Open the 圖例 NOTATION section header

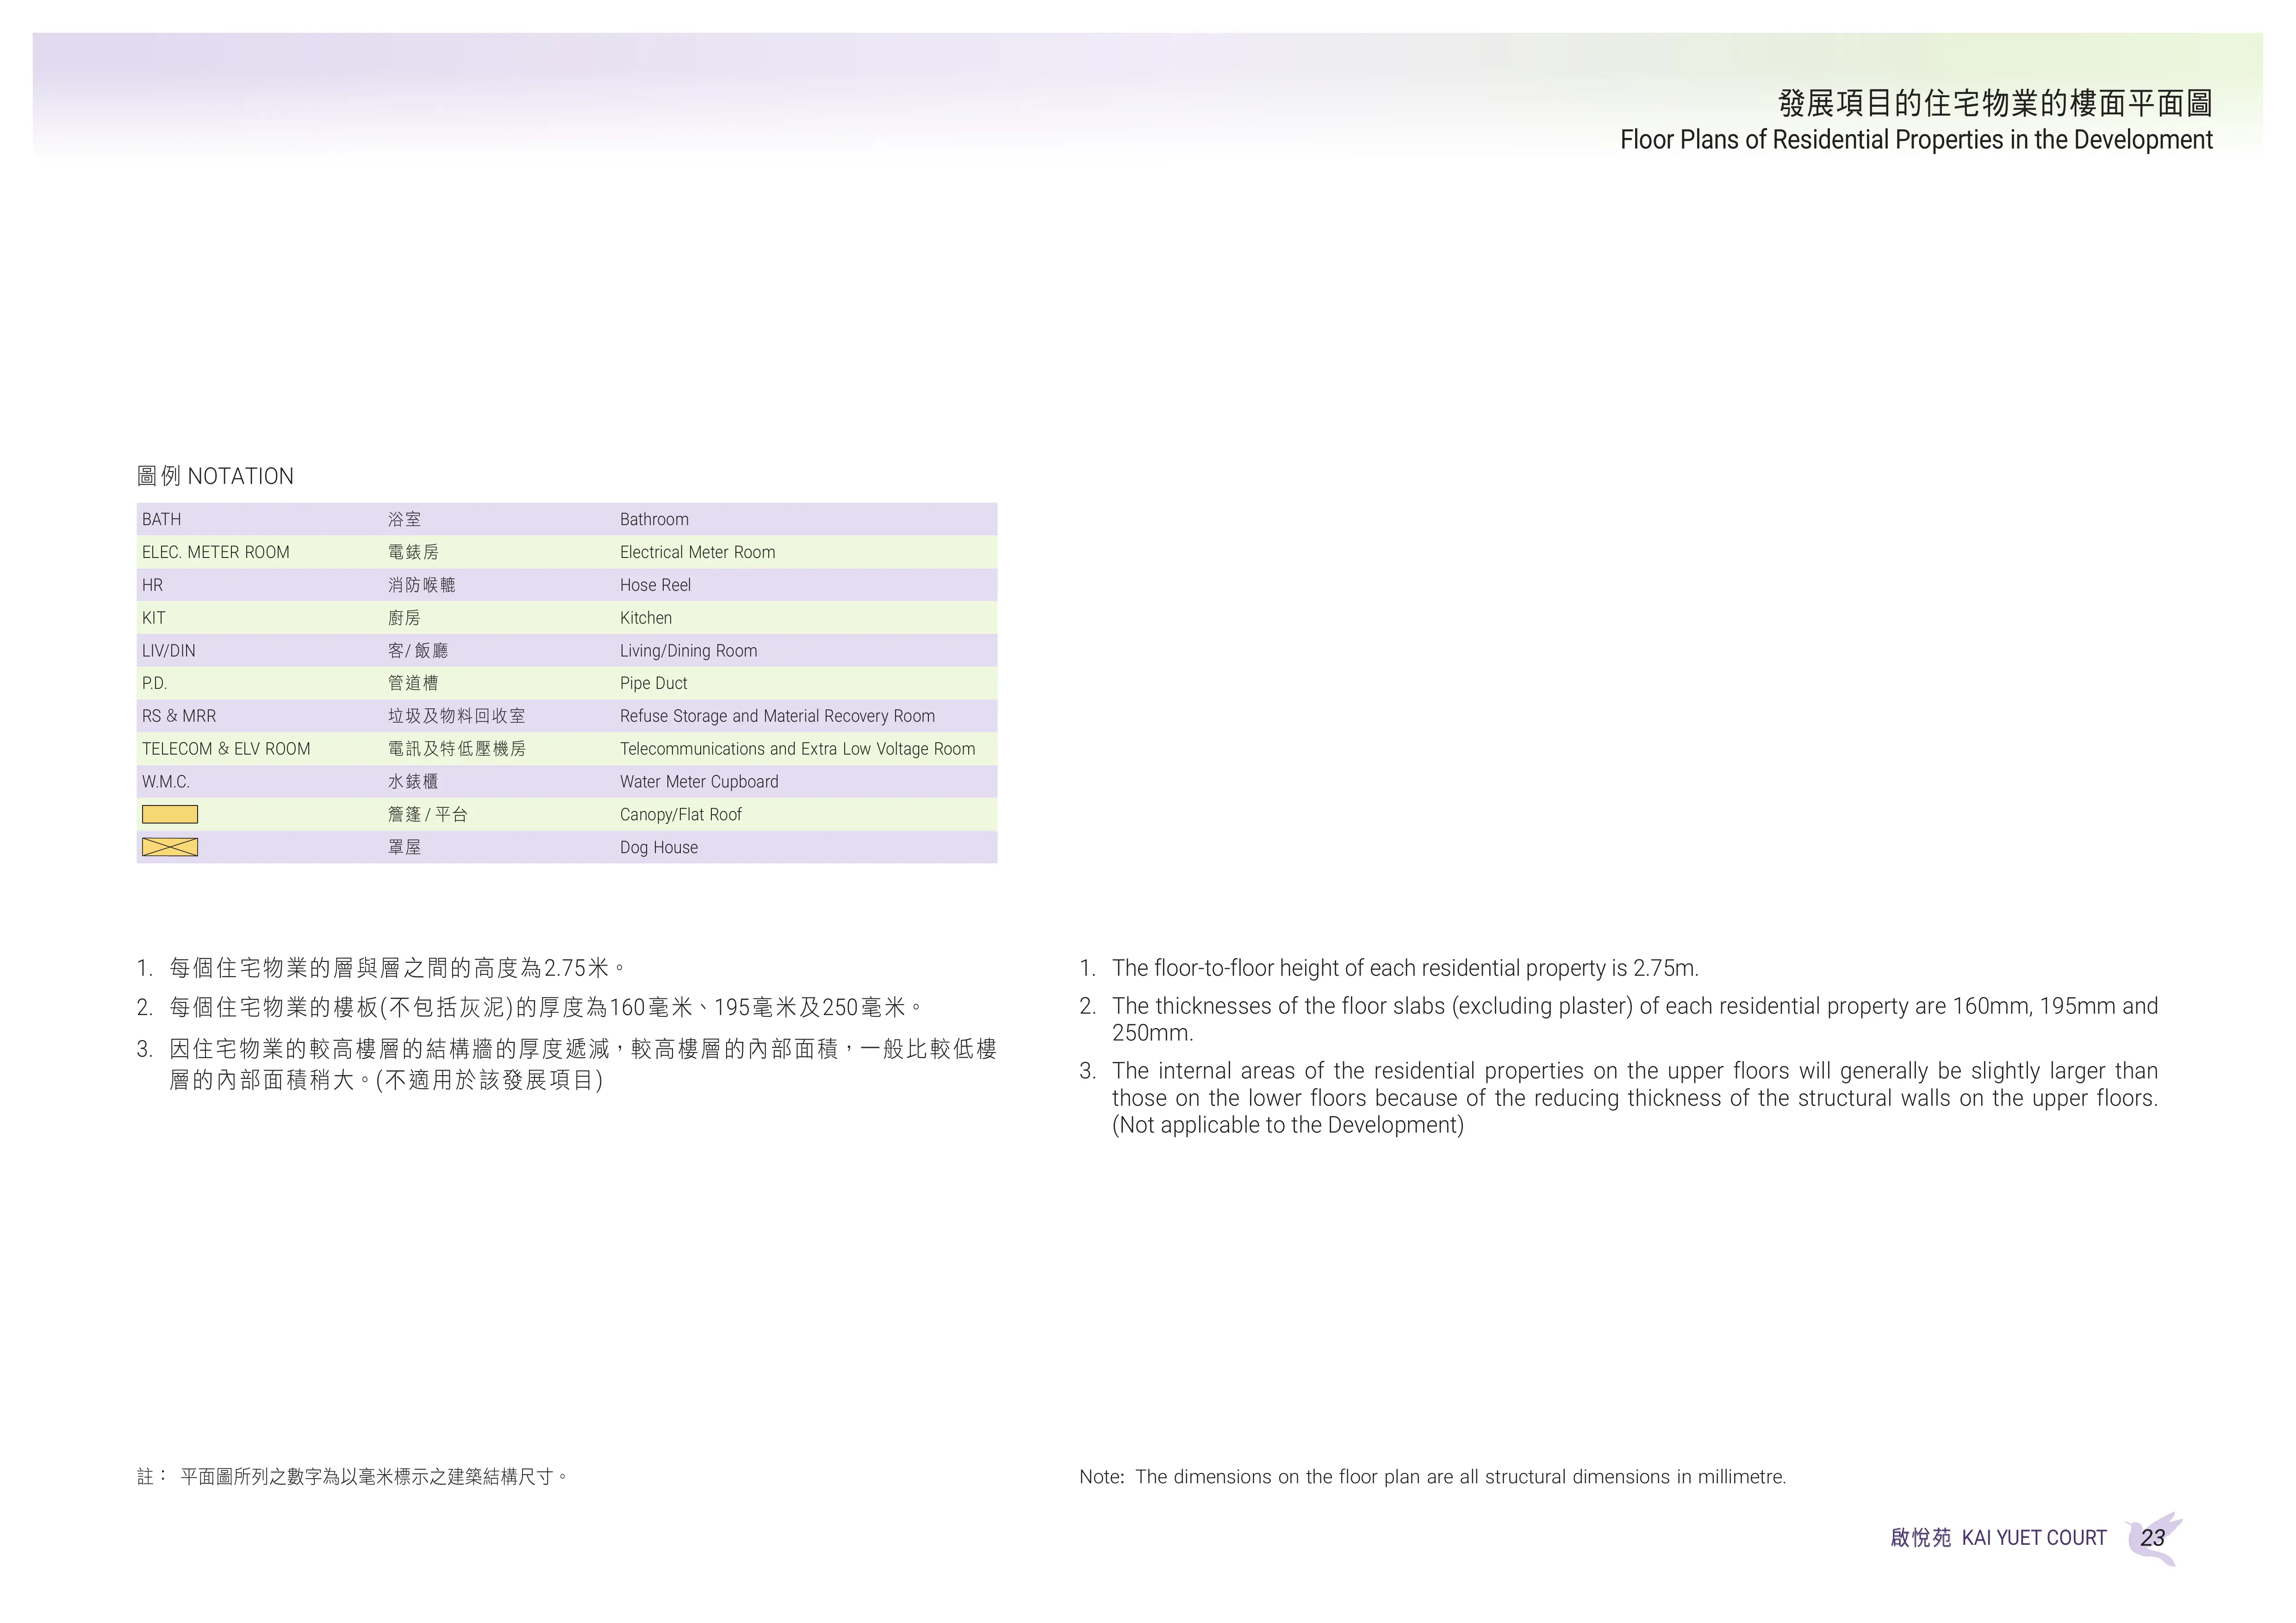pyautogui.click(x=215, y=476)
